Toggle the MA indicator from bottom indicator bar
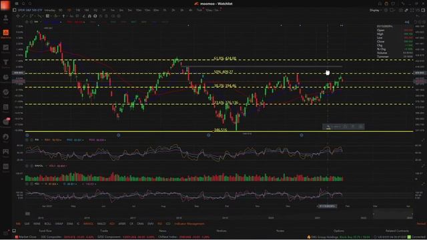 tap(18, 224)
